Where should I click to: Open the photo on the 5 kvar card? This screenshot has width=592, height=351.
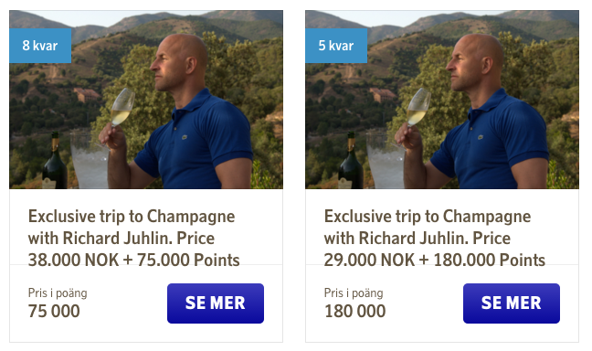point(442,100)
